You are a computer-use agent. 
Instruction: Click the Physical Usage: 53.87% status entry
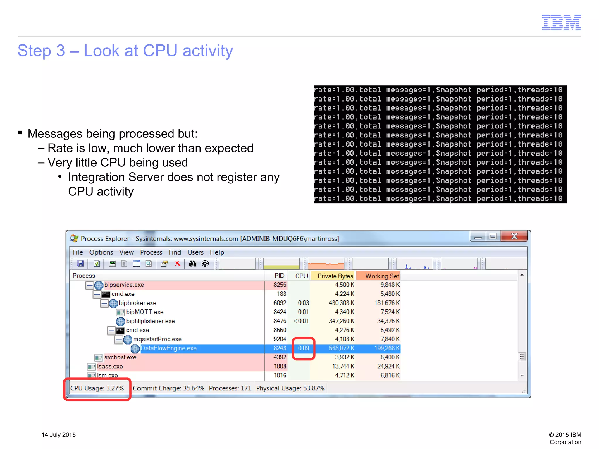(x=290, y=388)
